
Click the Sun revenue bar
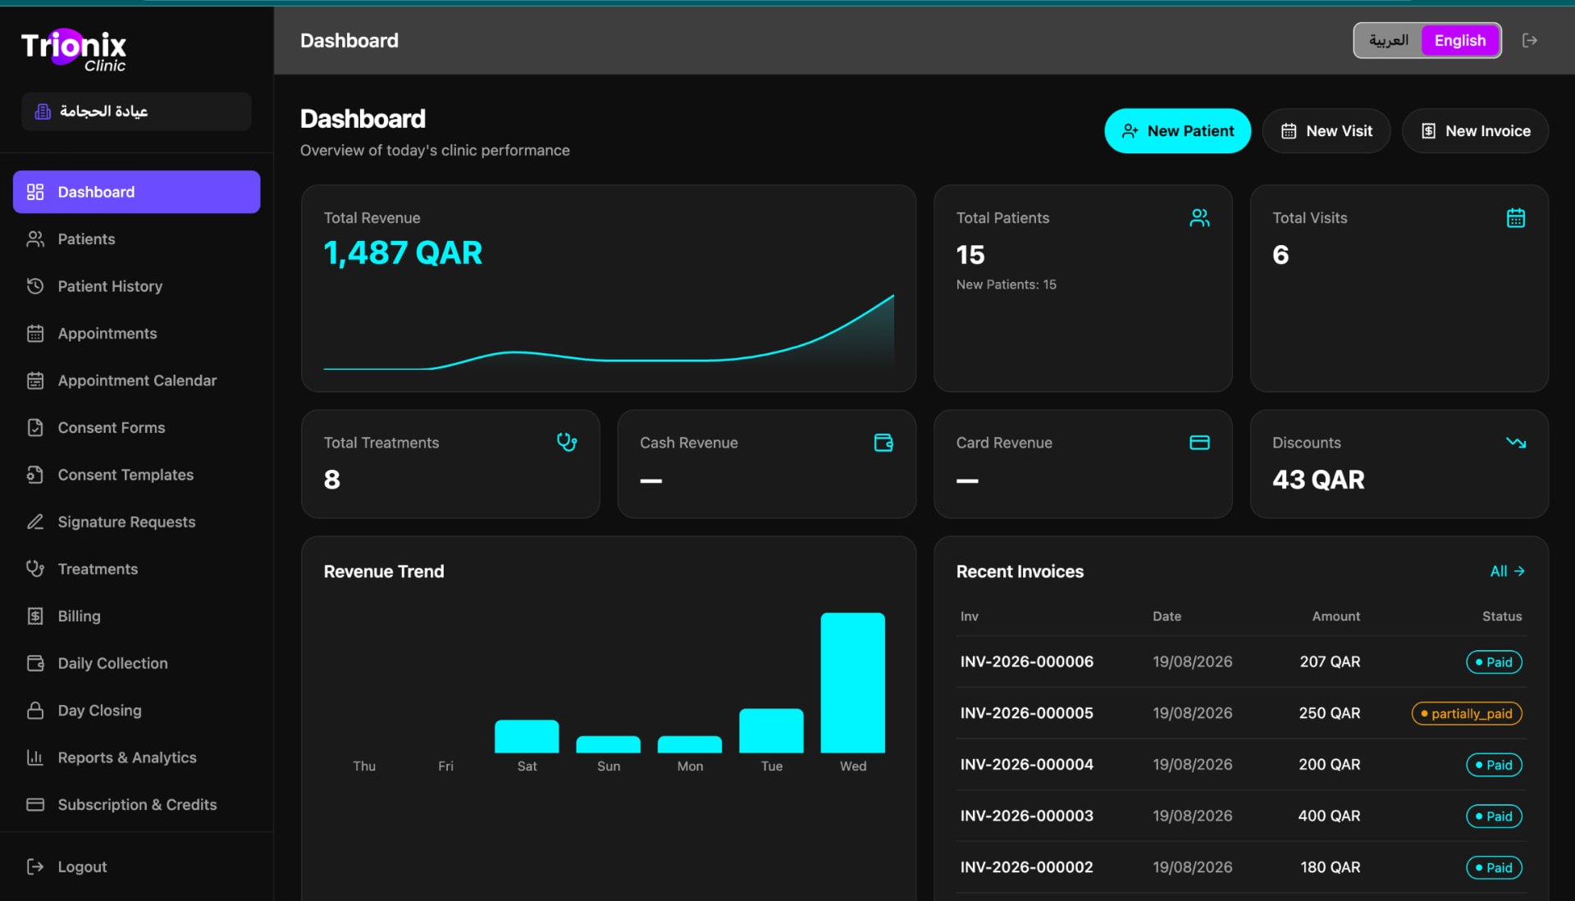pyautogui.click(x=608, y=744)
